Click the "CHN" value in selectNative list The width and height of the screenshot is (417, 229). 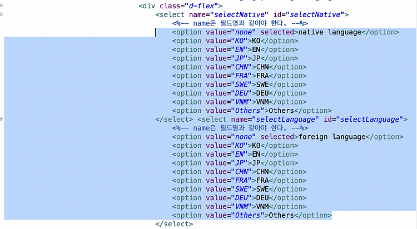pyautogui.click(x=241, y=67)
